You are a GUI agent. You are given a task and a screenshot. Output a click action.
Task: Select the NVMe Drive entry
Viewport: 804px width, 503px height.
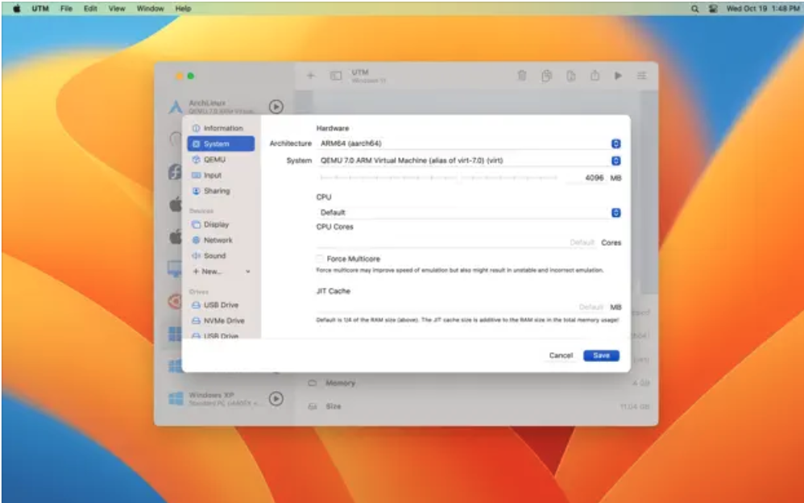(221, 320)
